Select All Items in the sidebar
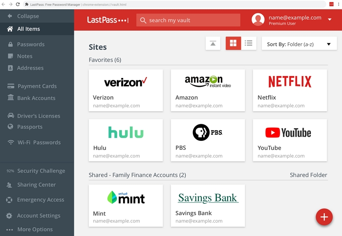The width and height of the screenshot is (342, 236). [x=37, y=29]
